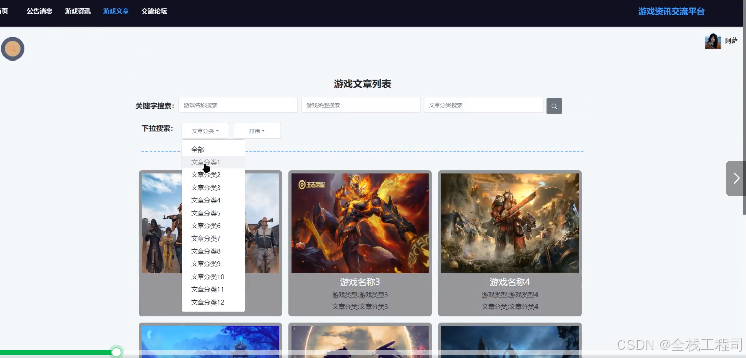Click the 游戏资讯交流平台 site title
The height and width of the screenshot is (358, 746).
click(671, 11)
